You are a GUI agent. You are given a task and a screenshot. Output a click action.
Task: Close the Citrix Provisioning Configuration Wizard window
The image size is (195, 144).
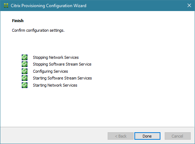pos(189,5)
